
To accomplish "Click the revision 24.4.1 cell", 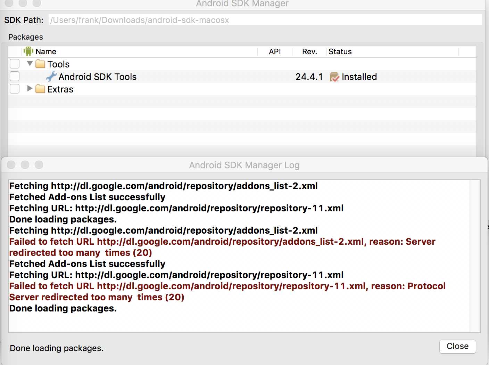I will (309, 77).
